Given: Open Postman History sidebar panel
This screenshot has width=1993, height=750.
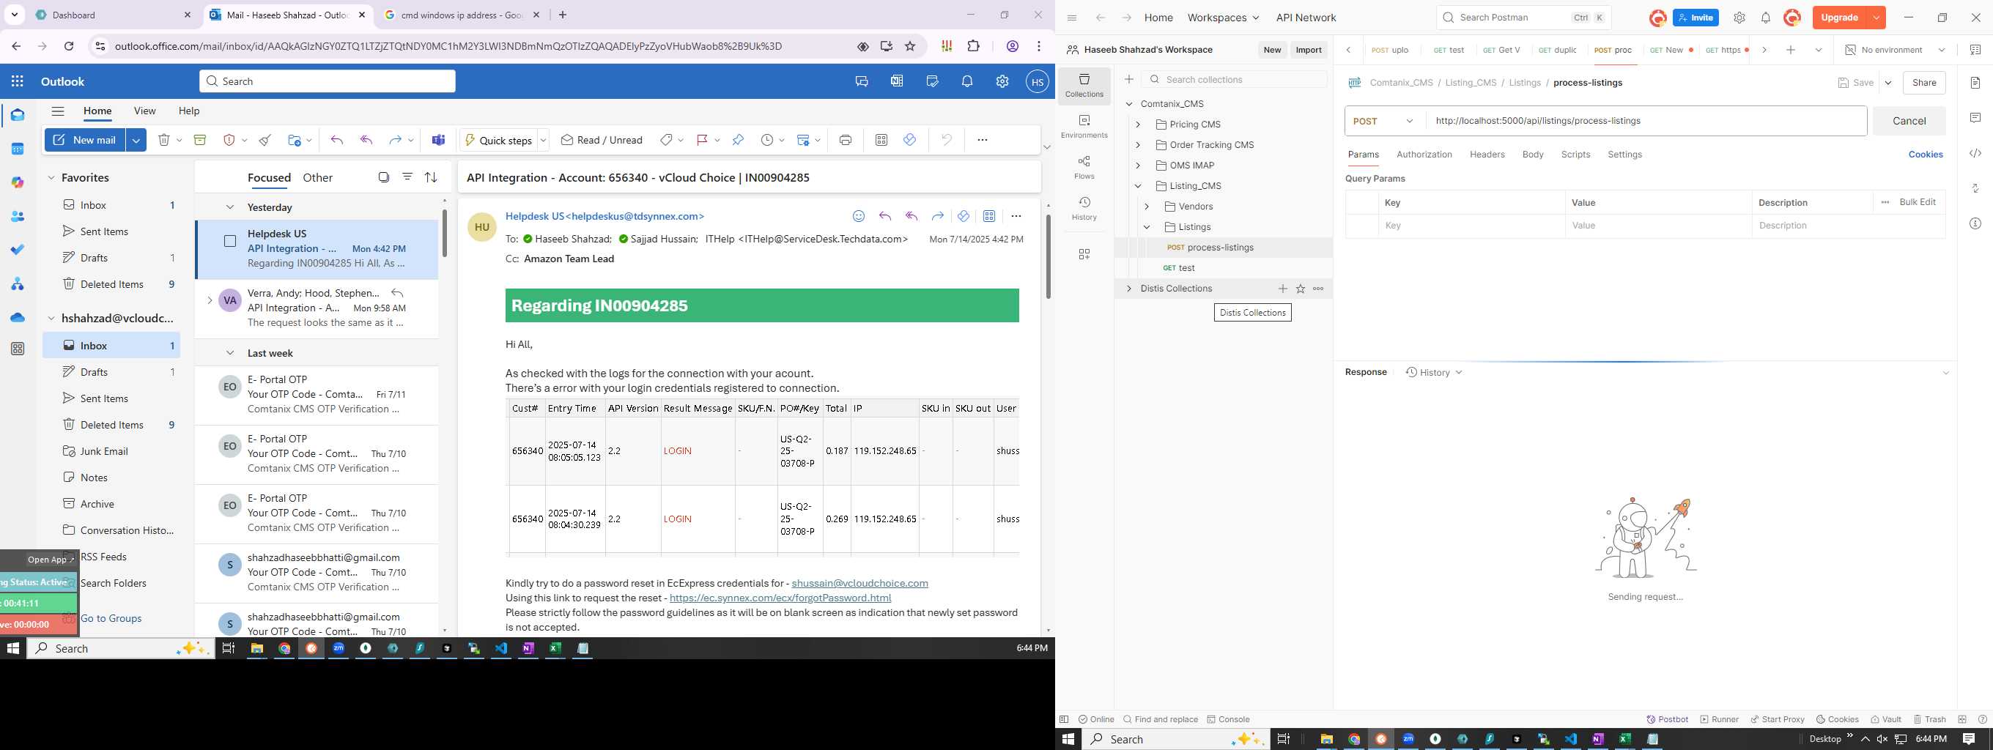Looking at the screenshot, I should click(x=1084, y=208).
